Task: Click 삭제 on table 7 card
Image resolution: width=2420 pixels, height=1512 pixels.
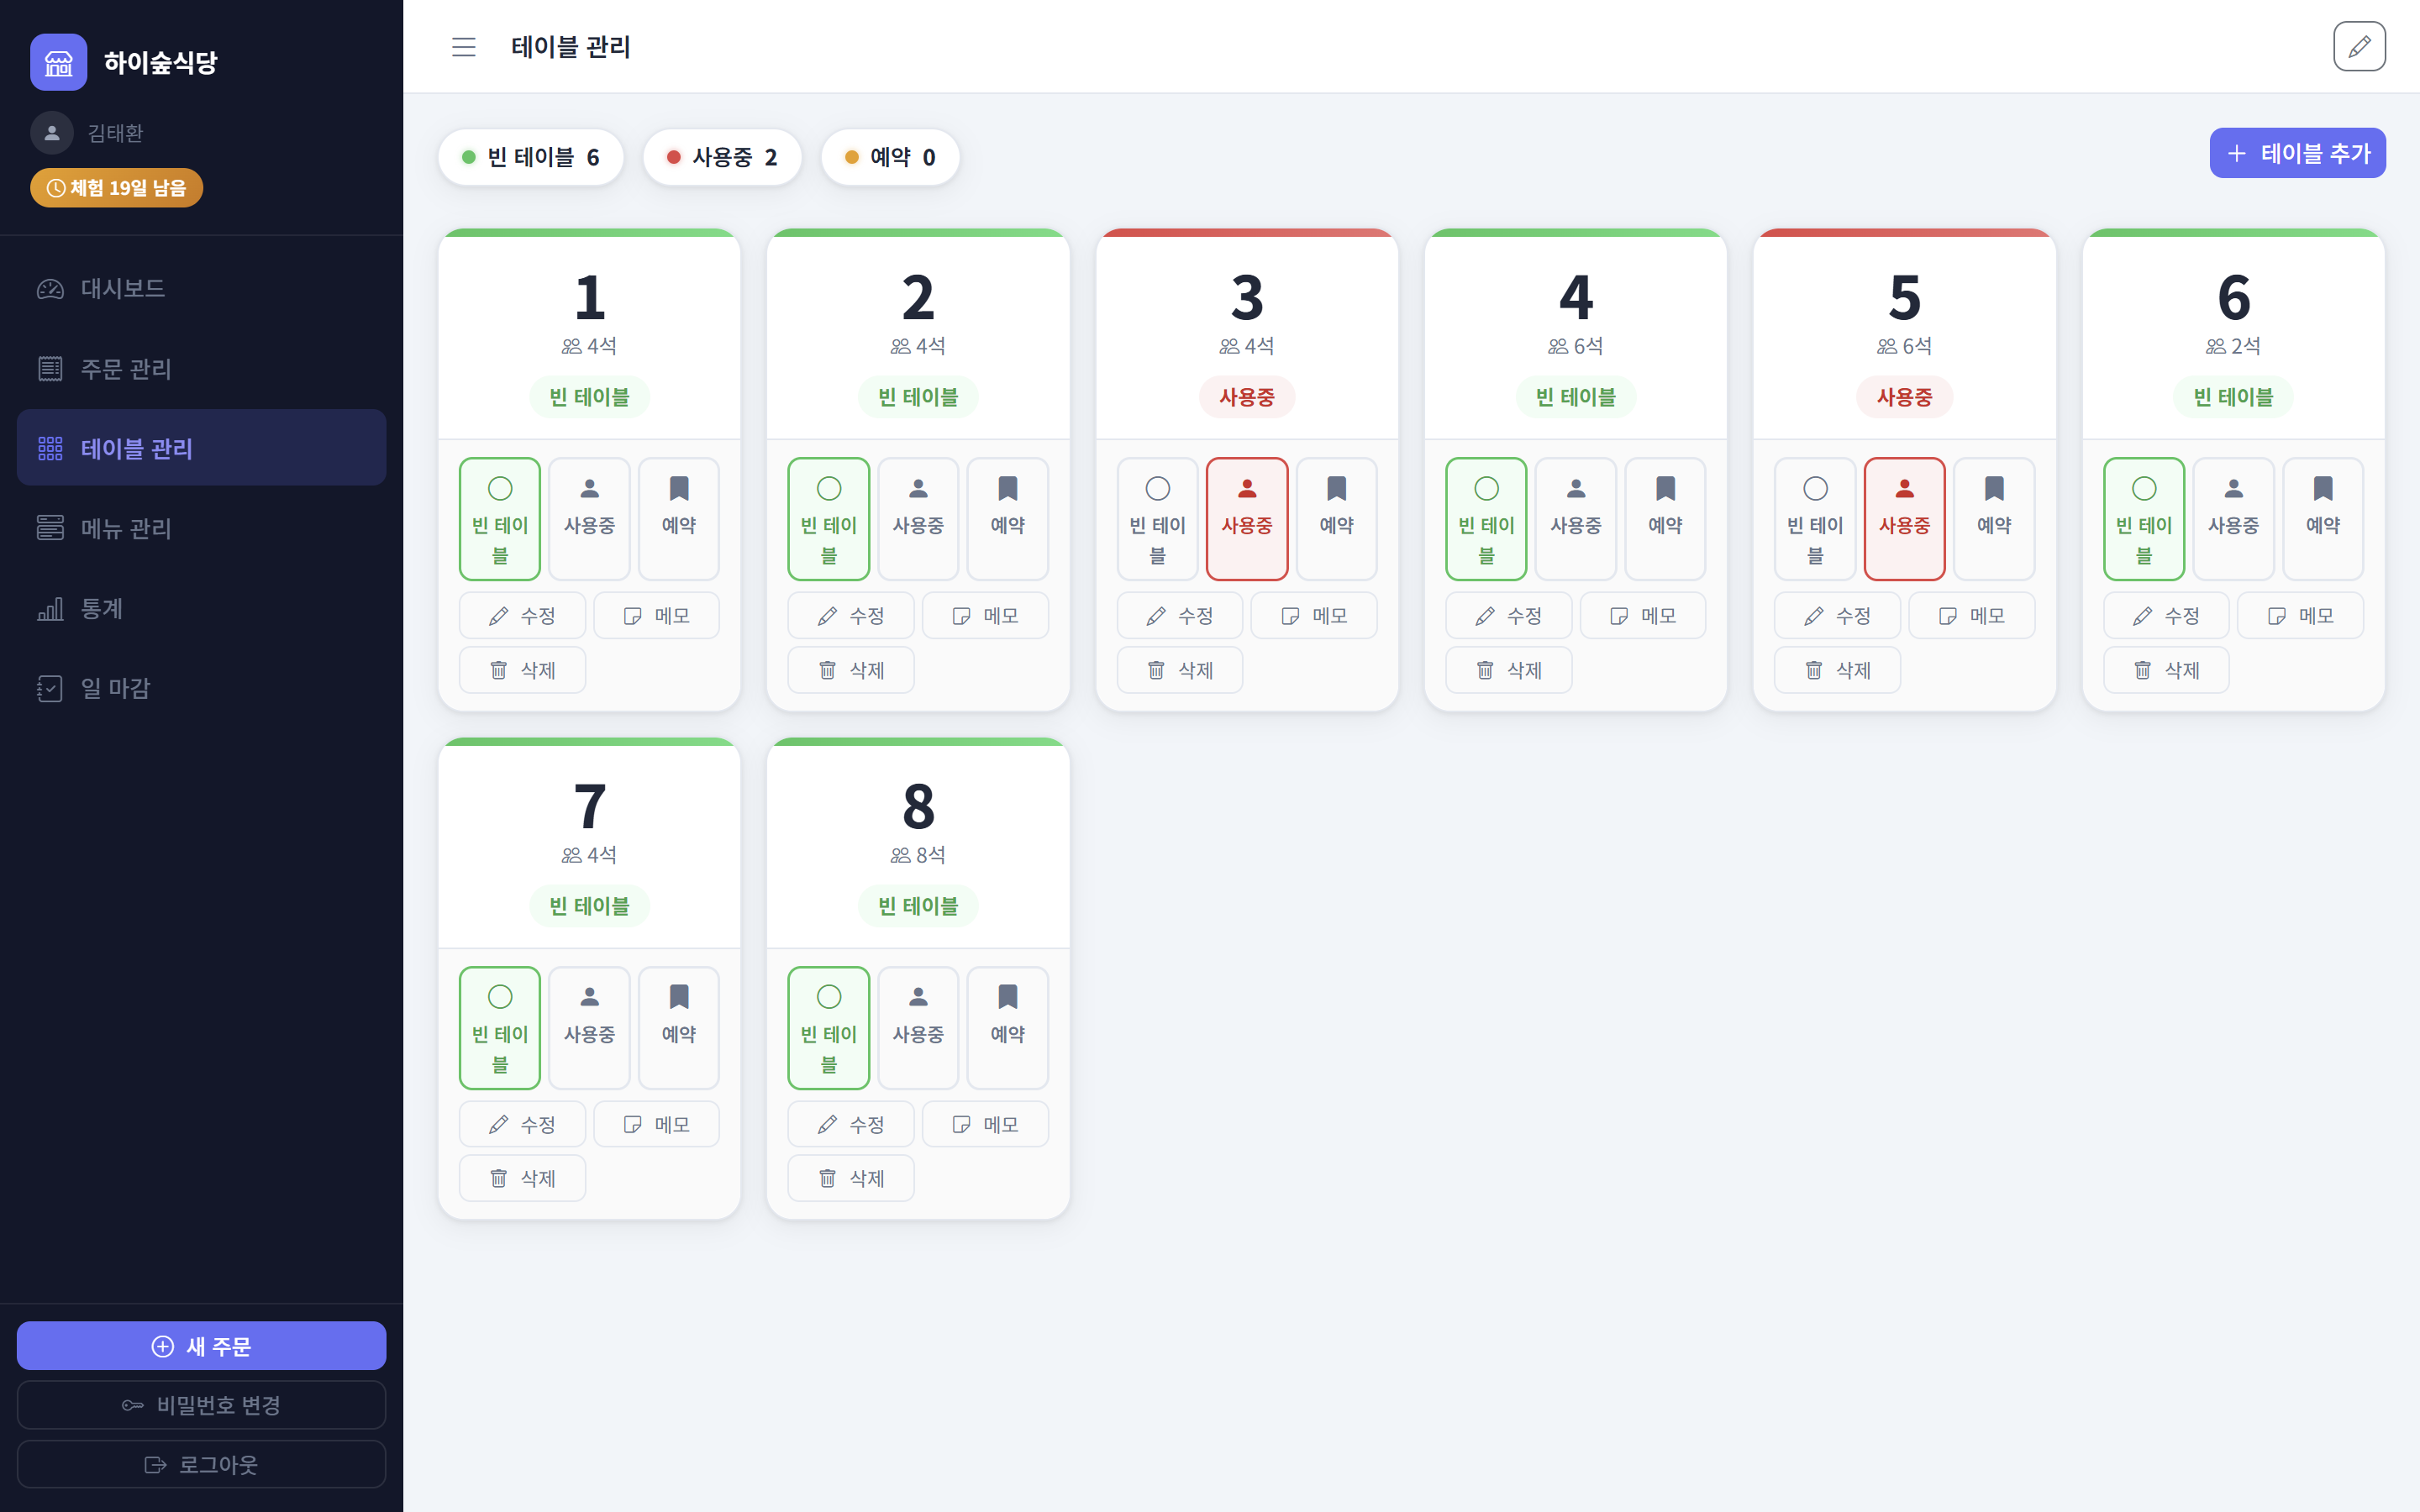Action: point(522,1179)
